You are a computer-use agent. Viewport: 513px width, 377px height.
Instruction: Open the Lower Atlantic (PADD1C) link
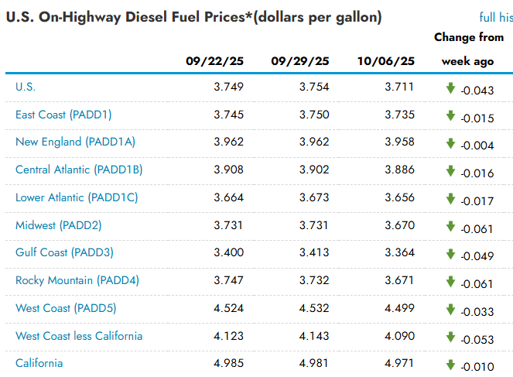[x=77, y=197]
